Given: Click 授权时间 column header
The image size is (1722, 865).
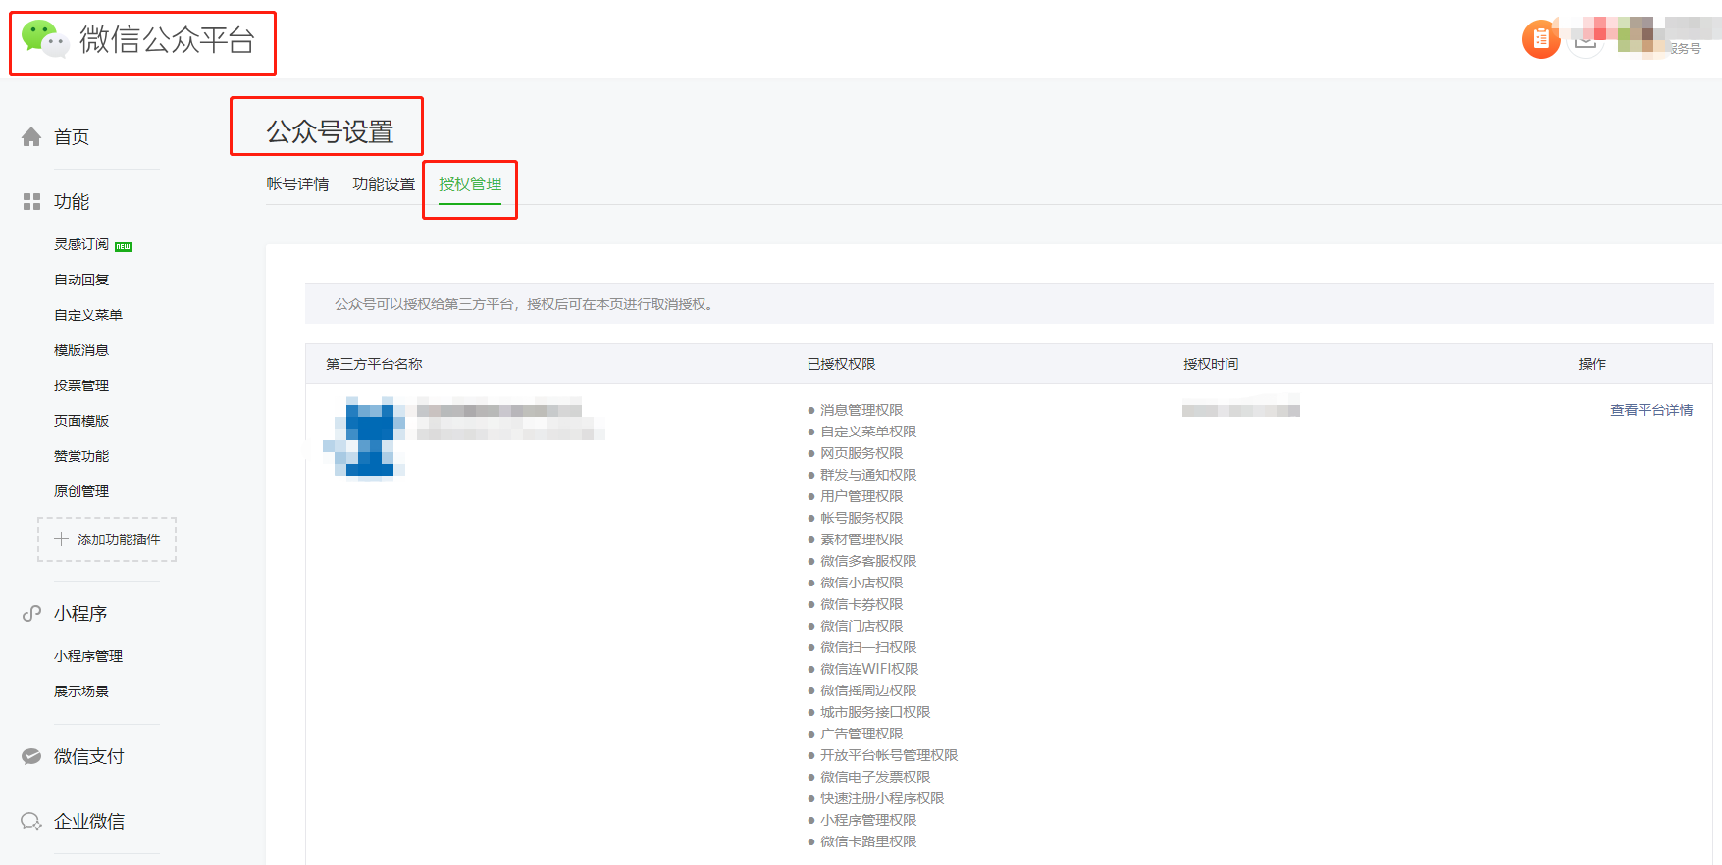Looking at the screenshot, I should (x=1211, y=364).
